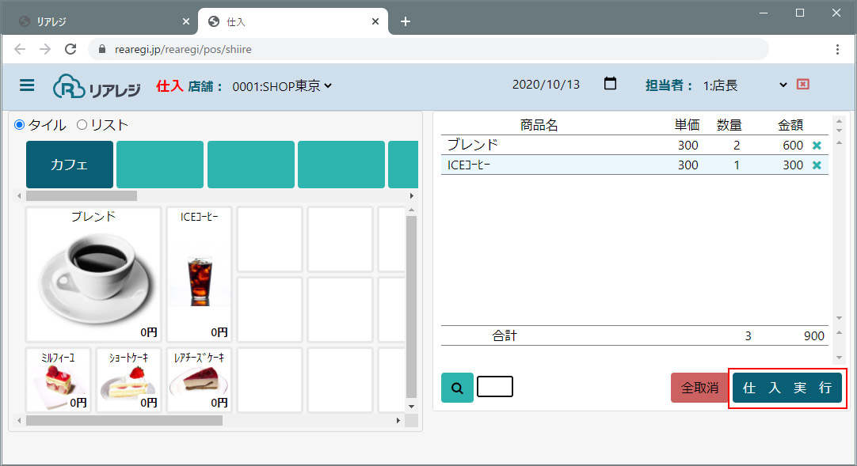
Task: Add レアチーズケーキ product tile
Action: (x=199, y=380)
